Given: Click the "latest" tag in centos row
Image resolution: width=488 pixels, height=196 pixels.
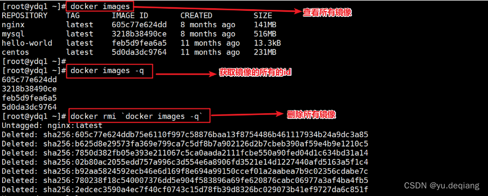Looking at the screenshot, I should [80, 52].
